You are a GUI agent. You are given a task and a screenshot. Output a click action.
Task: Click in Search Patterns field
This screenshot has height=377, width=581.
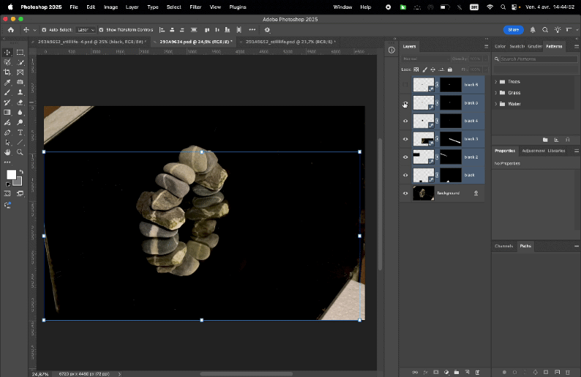pos(538,59)
